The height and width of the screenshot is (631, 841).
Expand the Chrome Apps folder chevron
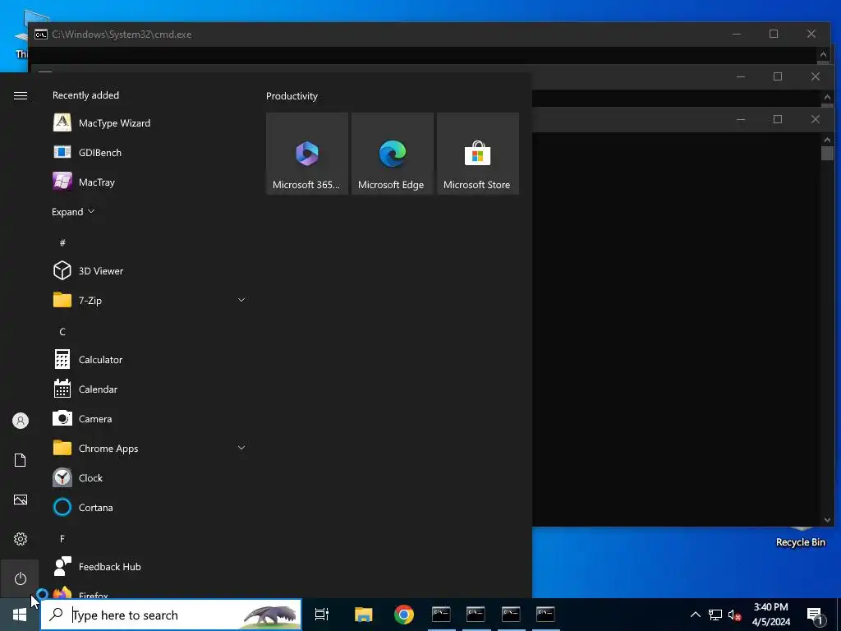(x=241, y=448)
